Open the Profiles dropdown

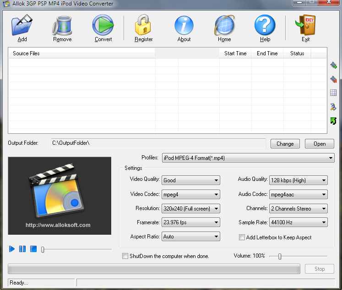(x=248, y=158)
